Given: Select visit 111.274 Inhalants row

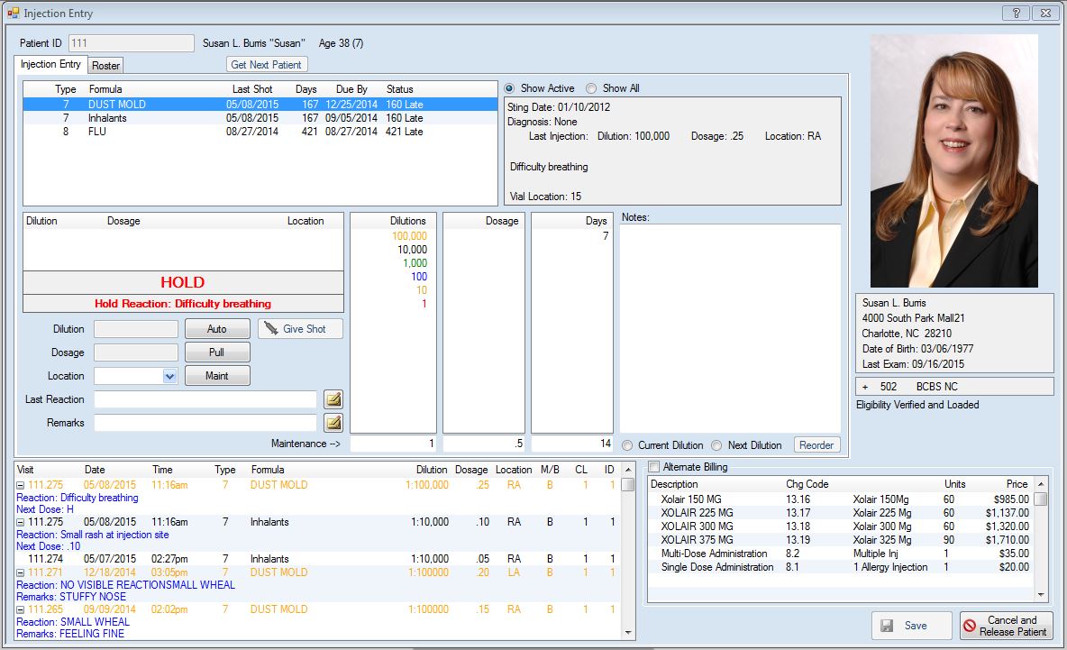Looking at the screenshot, I should pos(318,559).
